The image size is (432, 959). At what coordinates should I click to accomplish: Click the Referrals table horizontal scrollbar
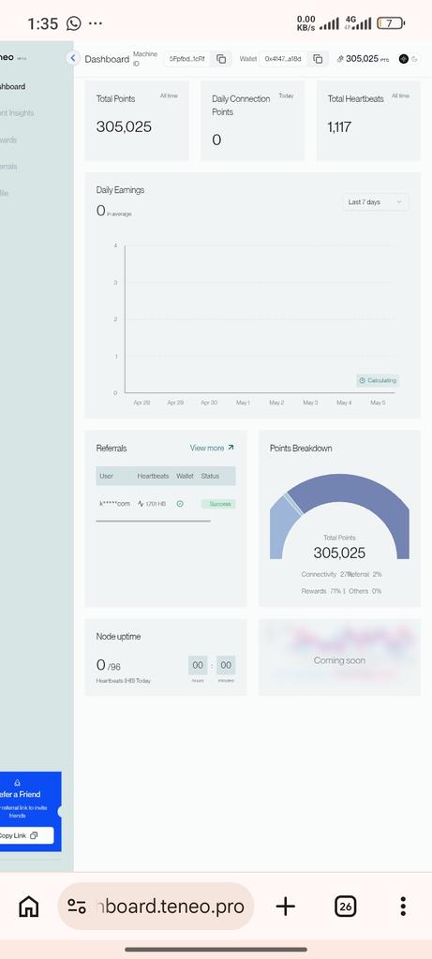coord(153,521)
